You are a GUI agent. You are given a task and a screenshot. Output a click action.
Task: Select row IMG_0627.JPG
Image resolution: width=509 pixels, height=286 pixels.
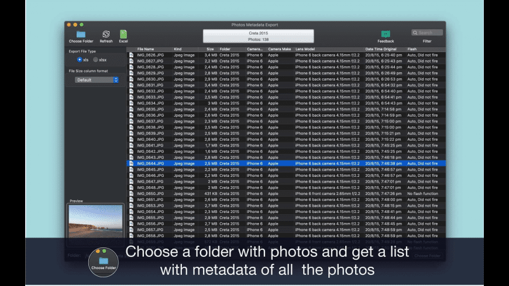[286, 61]
